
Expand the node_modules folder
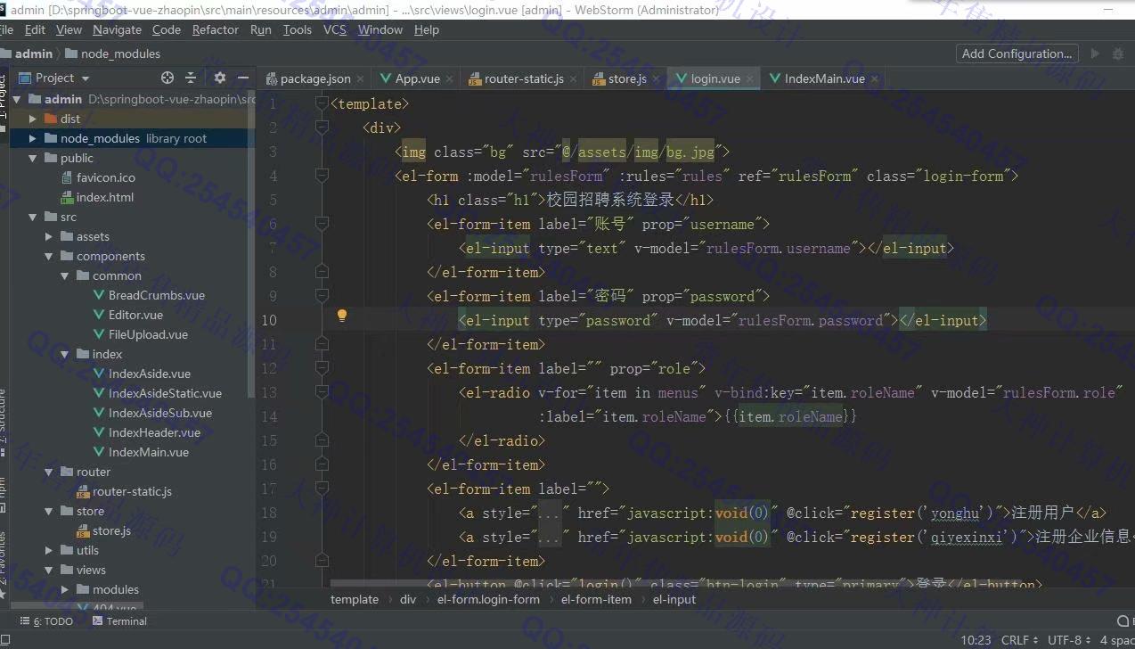click(x=33, y=138)
